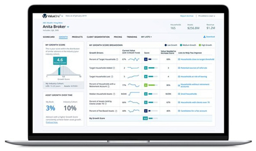
Task: Switch to the Scorecard tab
Action: (49, 37)
